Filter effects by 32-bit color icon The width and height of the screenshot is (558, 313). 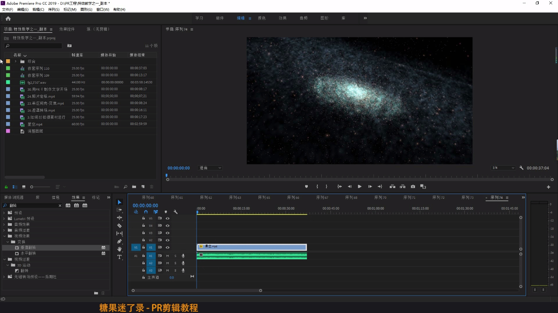pyautogui.click(x=76, y=205)
